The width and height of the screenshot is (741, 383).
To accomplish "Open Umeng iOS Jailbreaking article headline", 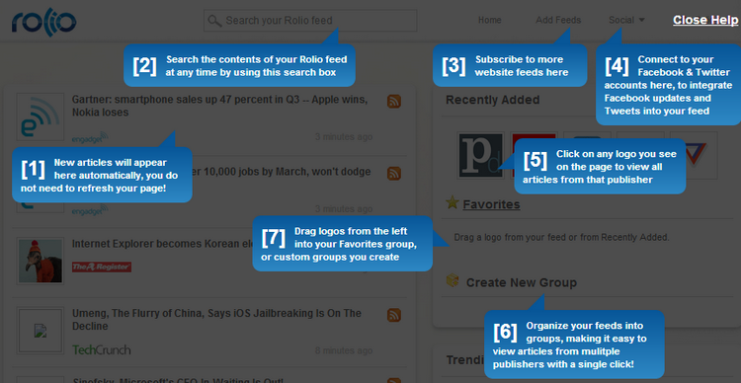I will point(216,320).
